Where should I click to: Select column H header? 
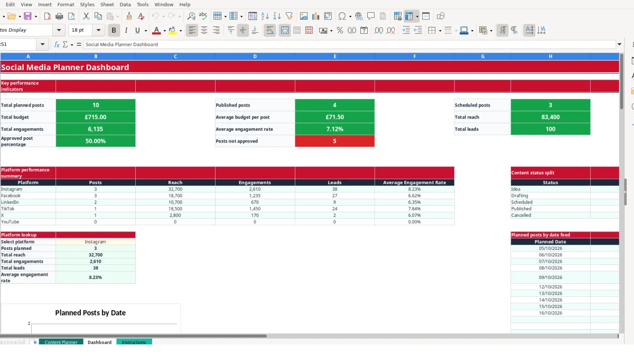coord(551,56)
